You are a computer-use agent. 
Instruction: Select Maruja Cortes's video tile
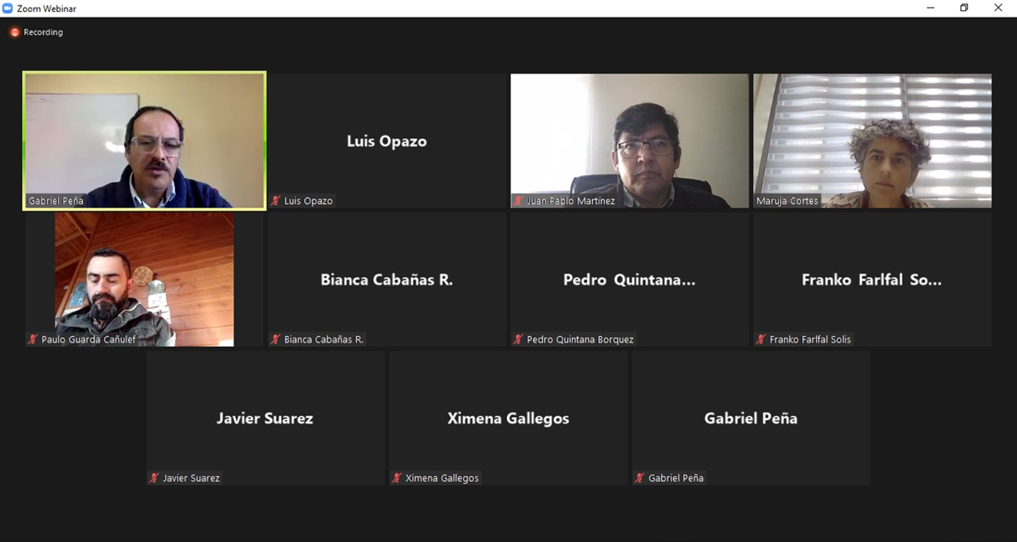coord(872,140)
